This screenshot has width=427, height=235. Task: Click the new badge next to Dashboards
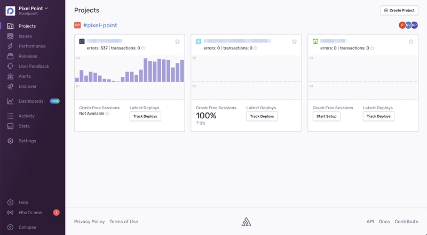(x=55, y=101)
